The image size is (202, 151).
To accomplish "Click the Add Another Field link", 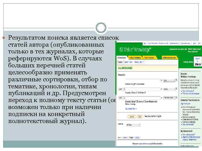I will pos(131,109).
